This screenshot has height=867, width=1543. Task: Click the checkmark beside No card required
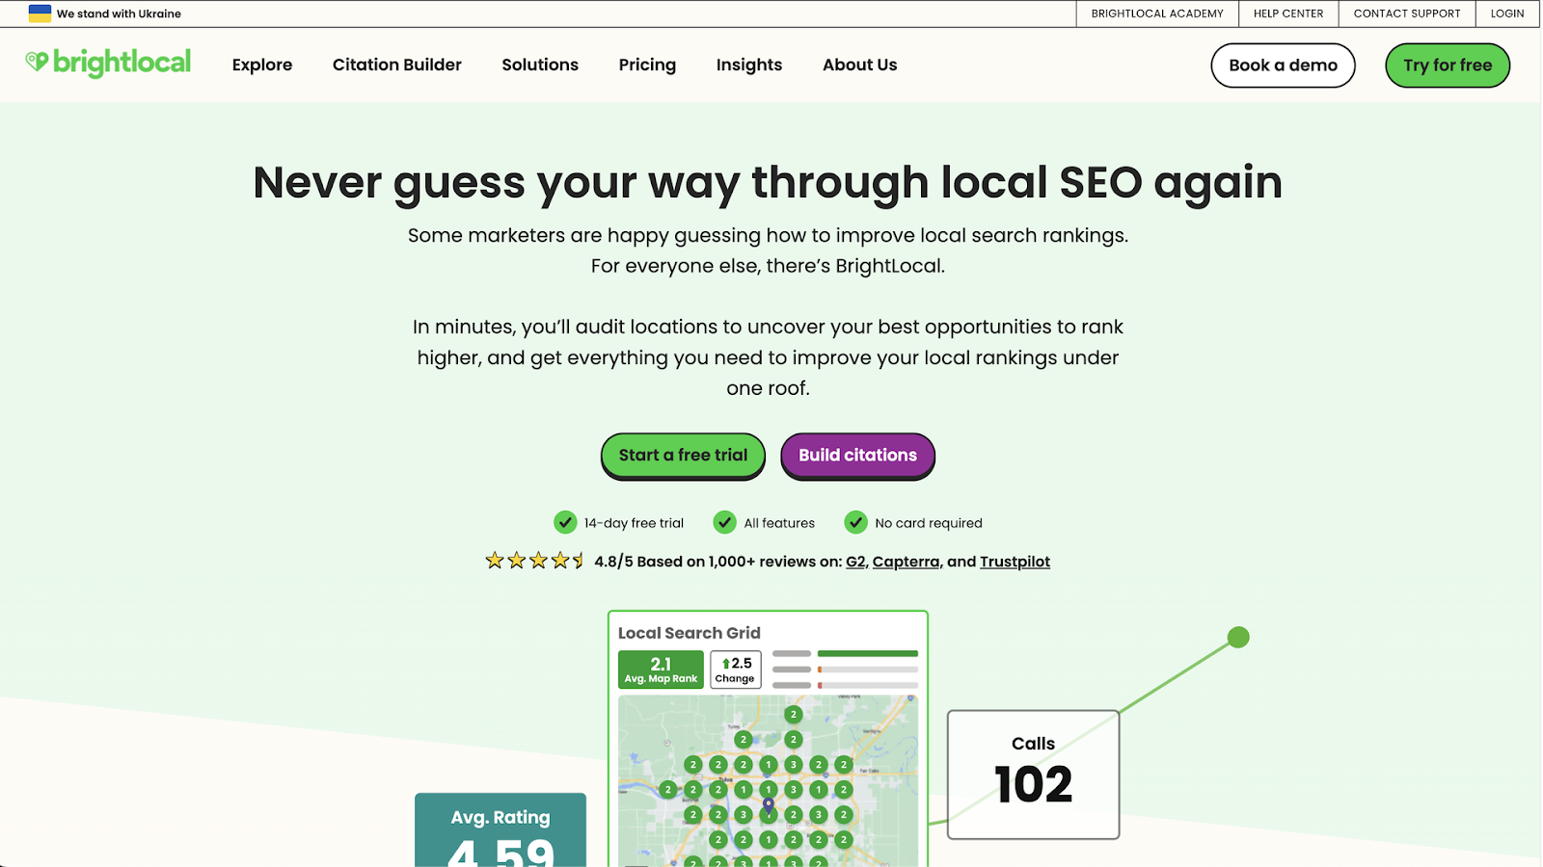(855, 522)
